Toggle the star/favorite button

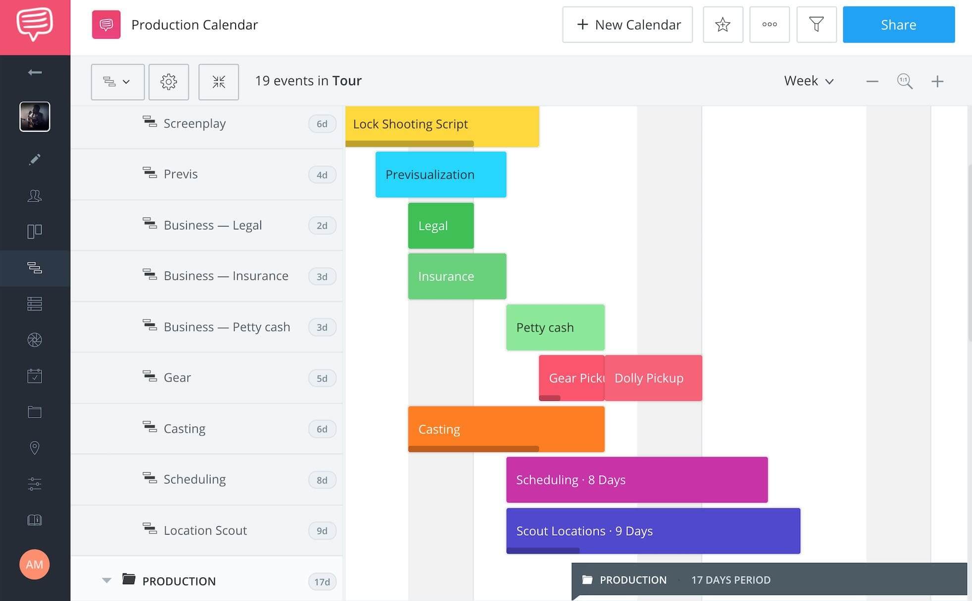(723, 24)
